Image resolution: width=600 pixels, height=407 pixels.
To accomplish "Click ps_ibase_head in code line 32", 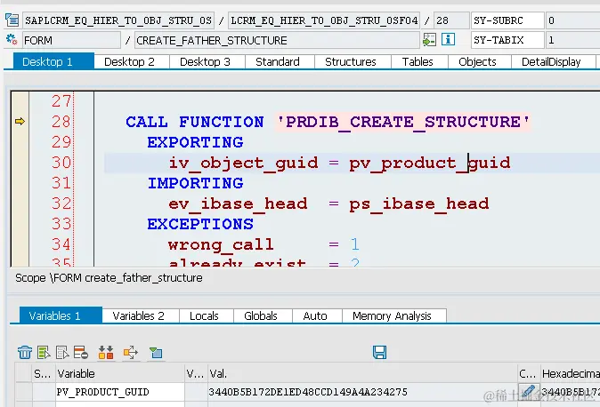I will (419, 203).
